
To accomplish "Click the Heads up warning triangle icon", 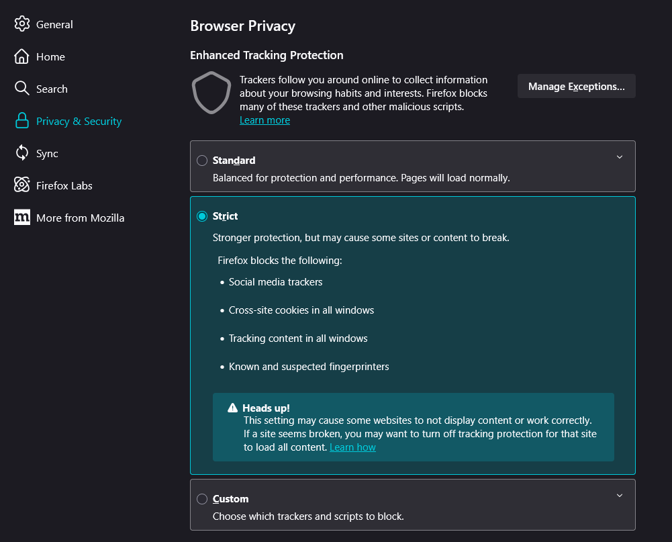I will point(233,408).
